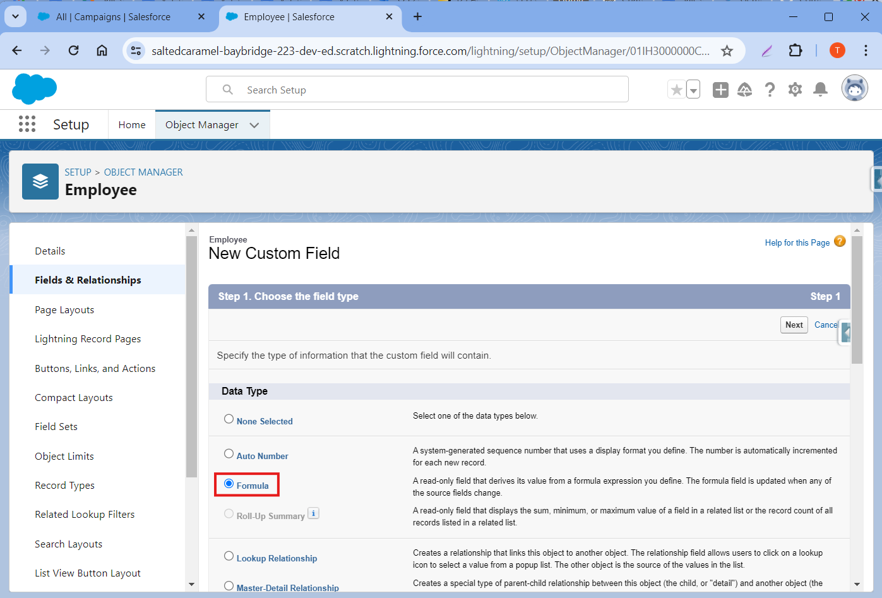Open the Salesforce help question-mark icon

pos(770,90)
